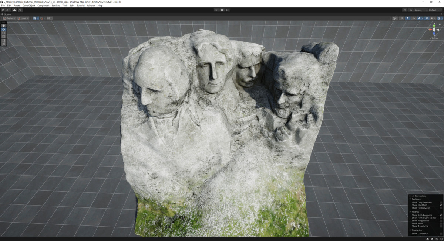Uncheck Show NavMesh in AI Navigation

[441, 205]
